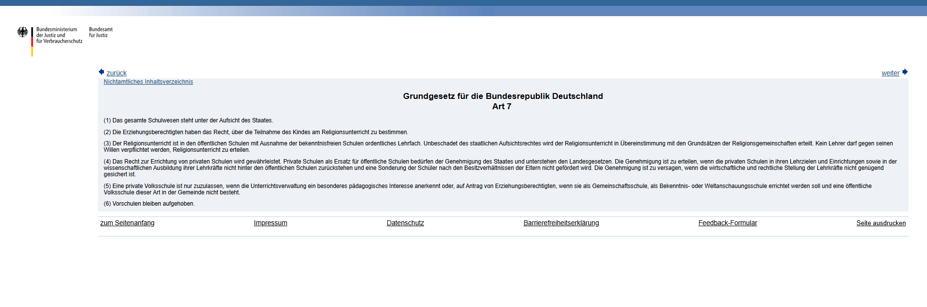Click the blue right arrow beside weiter
Screen dimensions: 927x307
point(905,72)
